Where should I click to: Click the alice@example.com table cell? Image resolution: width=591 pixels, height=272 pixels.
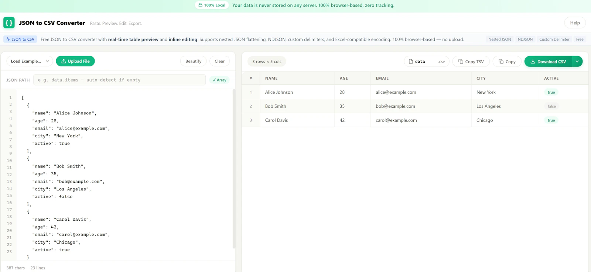tap(421, 92)
